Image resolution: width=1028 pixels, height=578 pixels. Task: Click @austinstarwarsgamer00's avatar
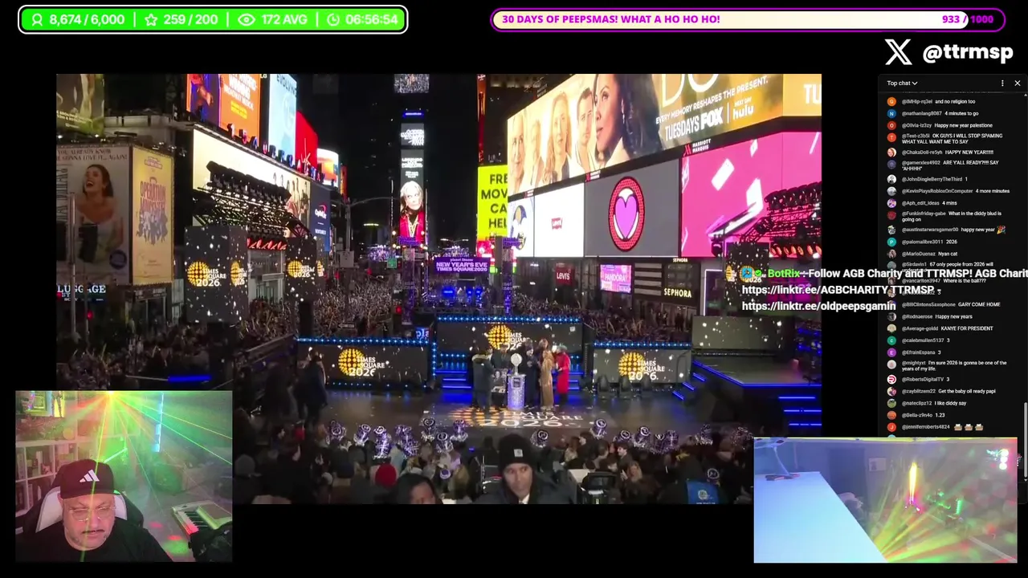click(891, 230)
